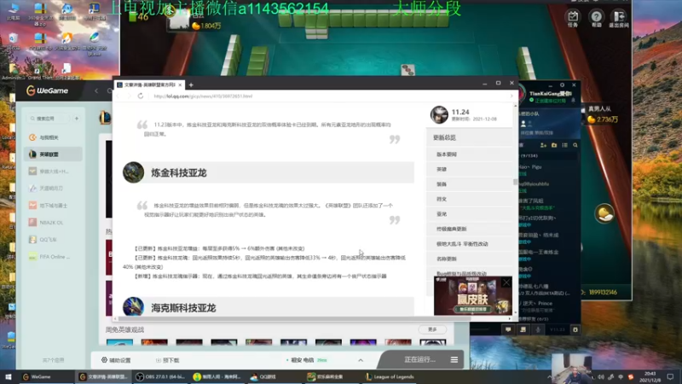Open missions icon at LoL panel bottom
The width and height of the screenshot is (682, 384).
point(523,329)
